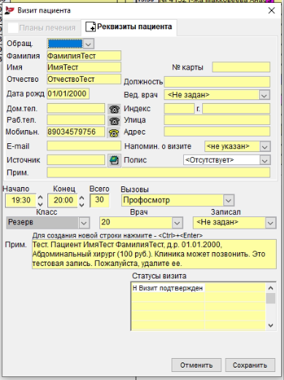Open the Обращ. dropdown arrow

pyautogui.click(x=88, y=44)
